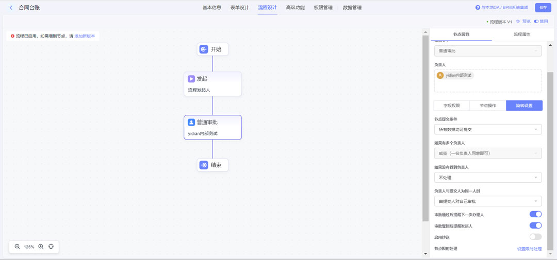This screenshot has height=260, width=557.
Task: Toggle 审批通过后提醒下一步办理人 switch
Action: coord(535,214)
